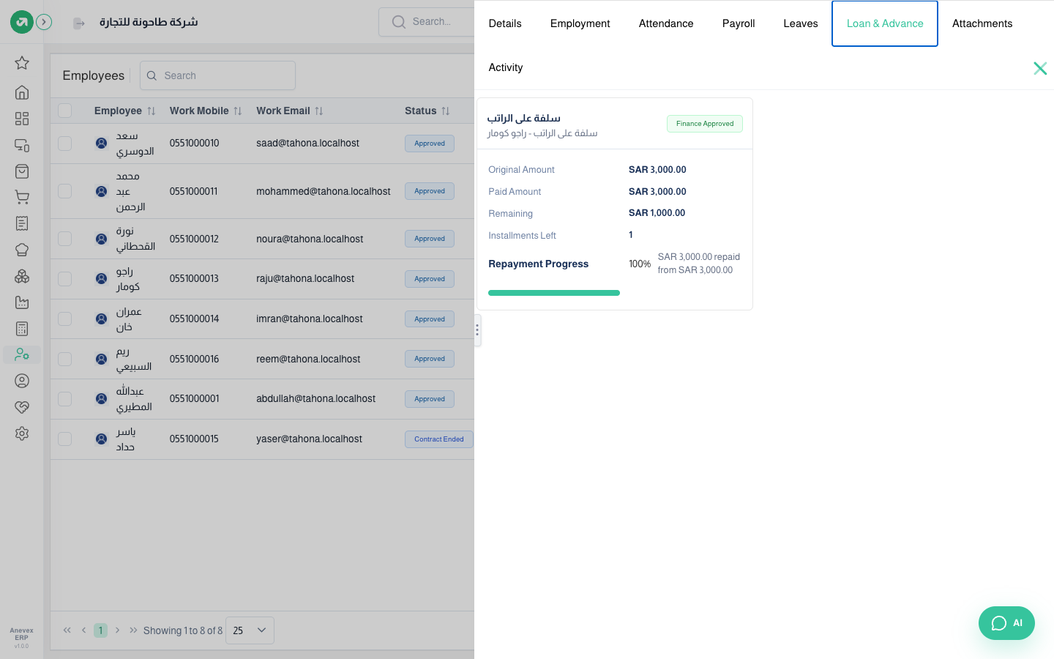Screen dimensions: 1054x659
Task: Open the Payroll tab
Action: (739, 23)
